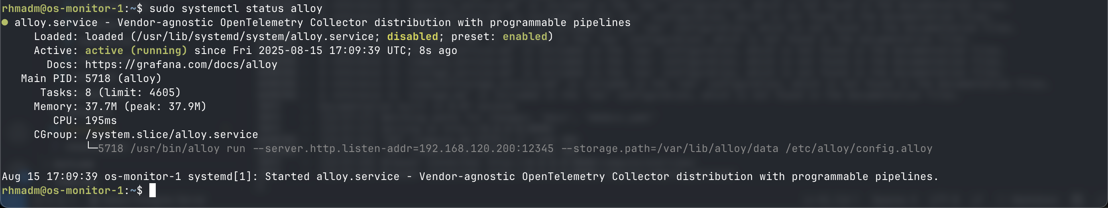Click the top rhmadm@os-monitor-1 prompt
This screenshot has width=1108, height=208.
pyautogui.click(x=62, y=8)
